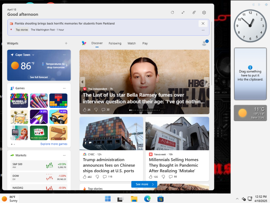Open the New York weather desktop gadget
Viewport: 270px width, 203px height.
250,113
